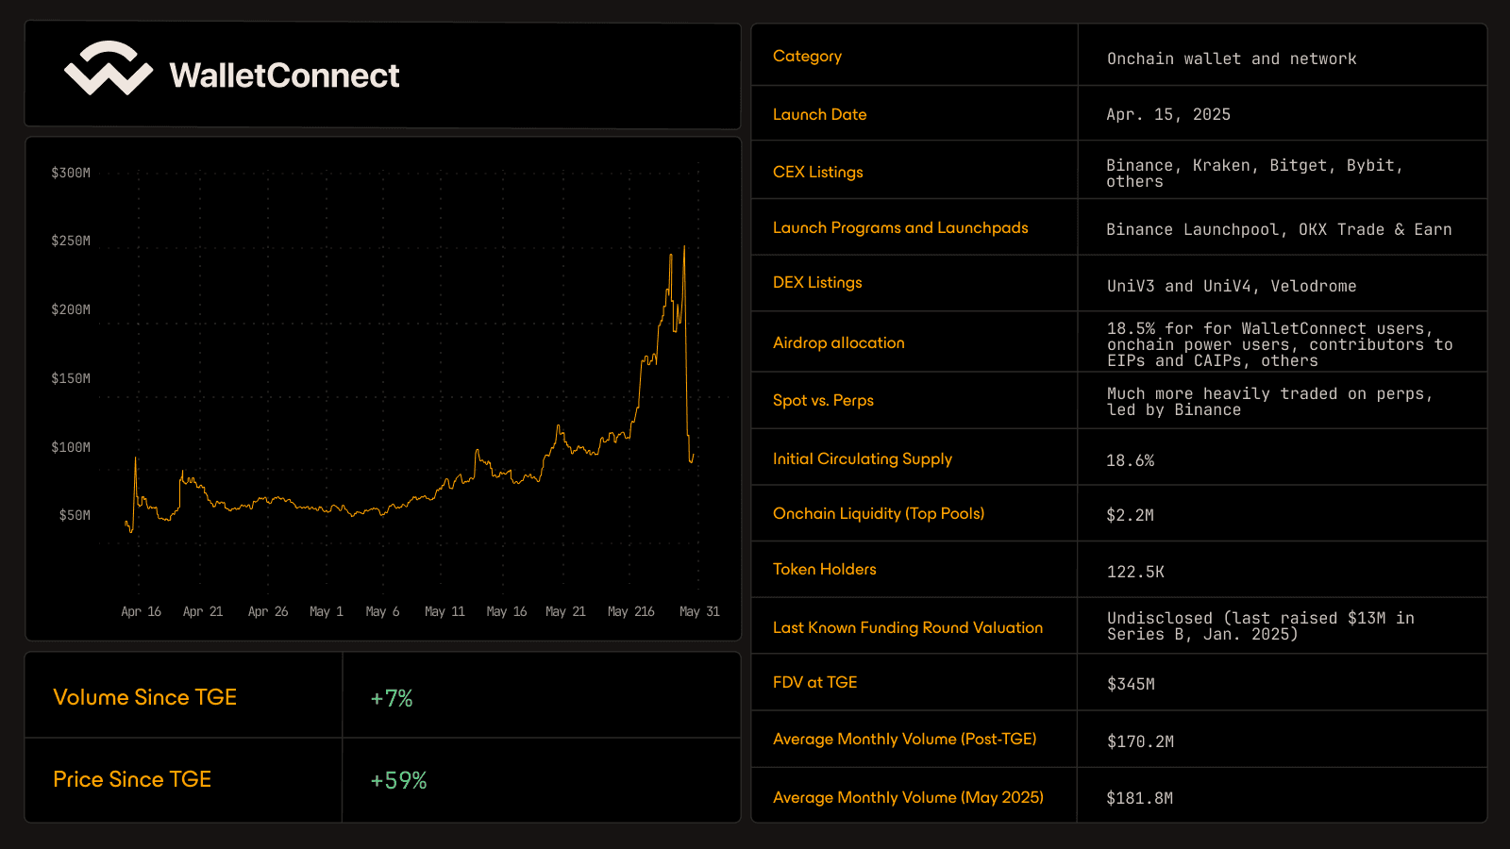Click the May 21 date label
The width and height of the screenshot is (1510, 849).
coord(565,611)
